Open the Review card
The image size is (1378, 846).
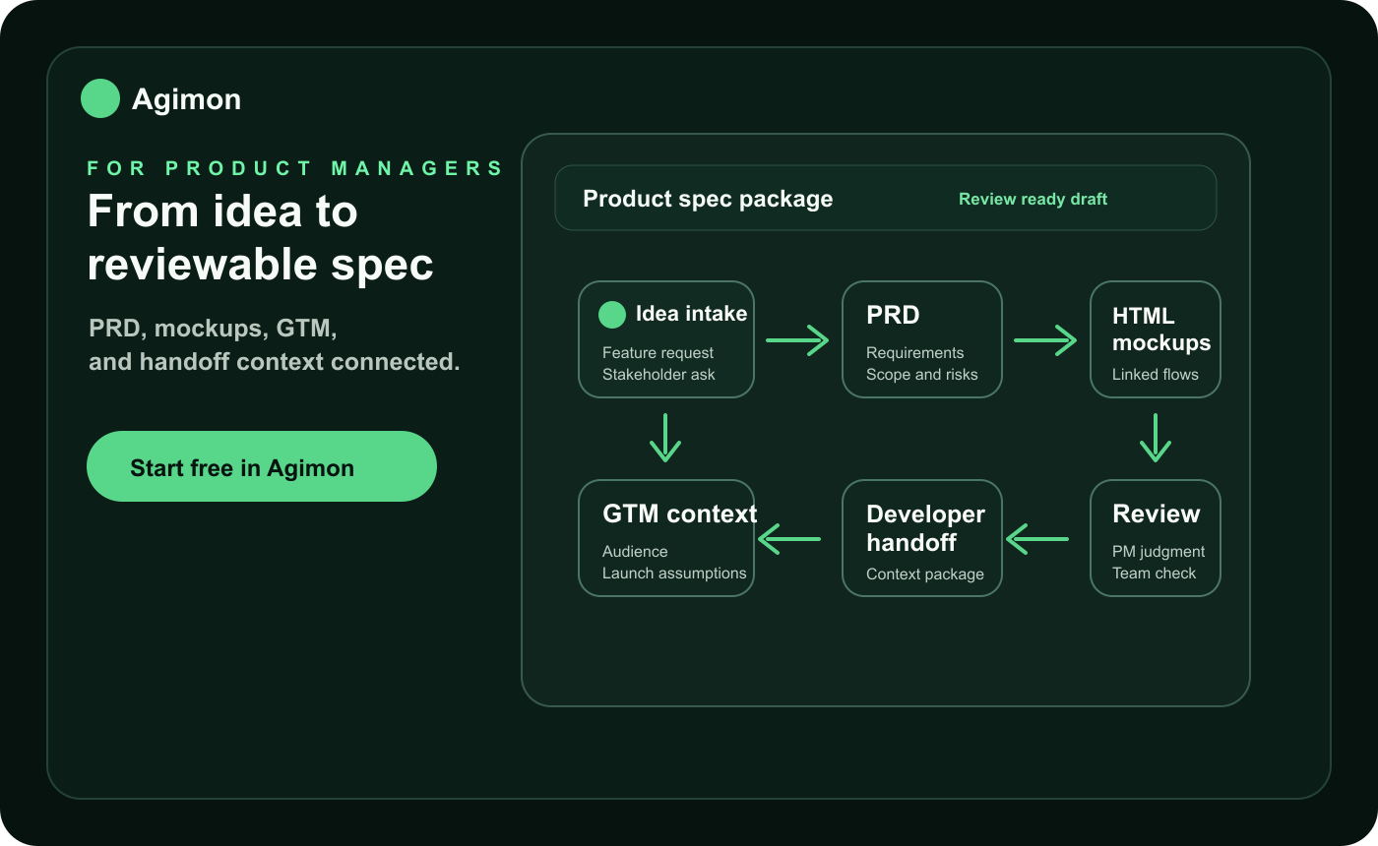coord(1156,538)
